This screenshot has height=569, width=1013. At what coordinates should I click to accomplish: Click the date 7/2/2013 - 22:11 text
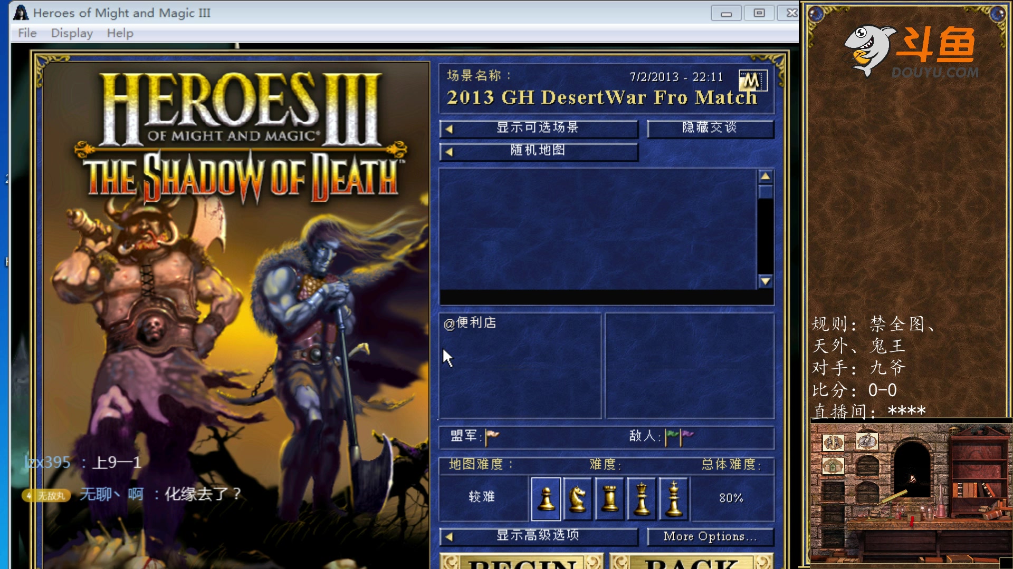tap(676, 77)
